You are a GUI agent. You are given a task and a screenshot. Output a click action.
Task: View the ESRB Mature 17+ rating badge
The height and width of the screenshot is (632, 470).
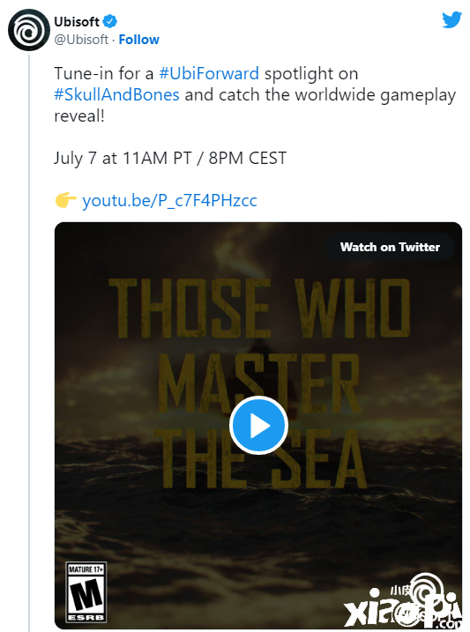86,592
